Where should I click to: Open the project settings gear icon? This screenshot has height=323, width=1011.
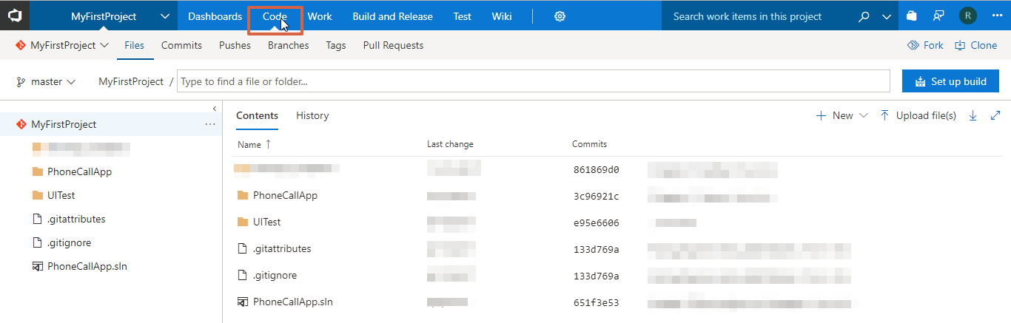[x=560, y=16]
